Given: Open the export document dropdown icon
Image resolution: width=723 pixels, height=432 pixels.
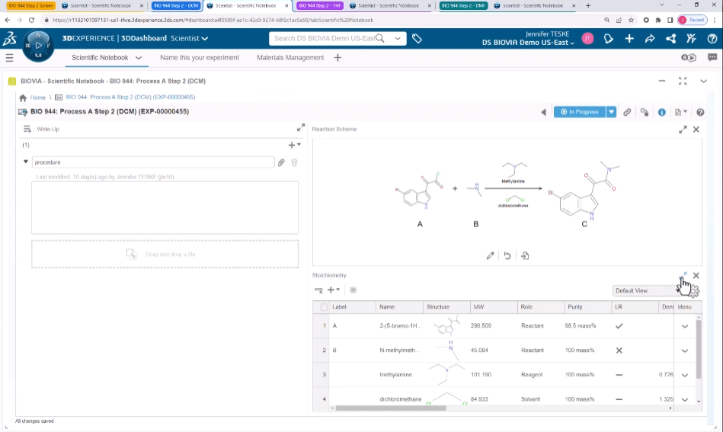Looking at the screenshot, I should click(681, 112).
